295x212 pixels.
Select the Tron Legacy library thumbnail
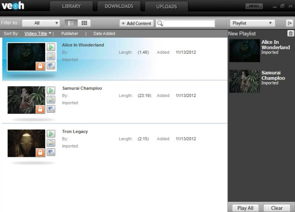26,143
